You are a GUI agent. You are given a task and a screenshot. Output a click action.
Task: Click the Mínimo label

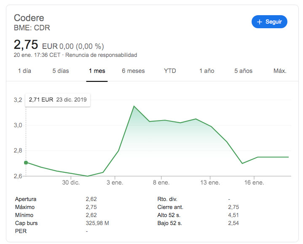[x=24, y=215]
